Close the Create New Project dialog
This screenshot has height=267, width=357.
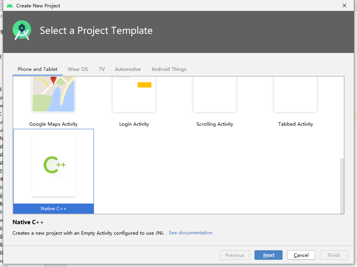(345, 6)
